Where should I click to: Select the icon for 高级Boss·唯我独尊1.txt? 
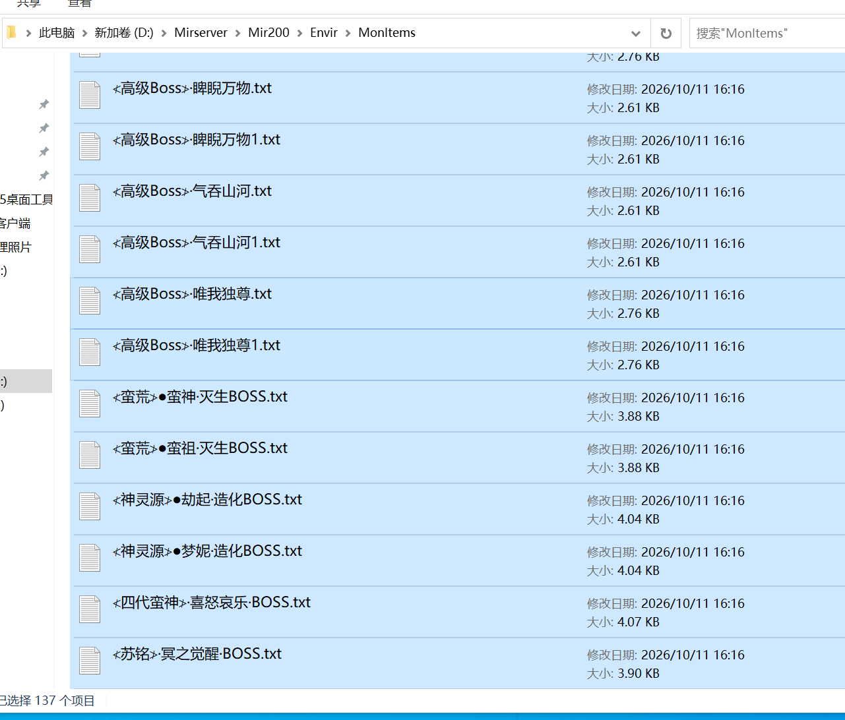click(x=90, y=352)
